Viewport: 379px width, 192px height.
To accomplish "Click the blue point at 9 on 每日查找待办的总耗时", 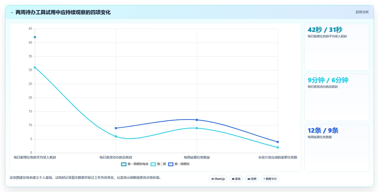I will click(116, 128).
